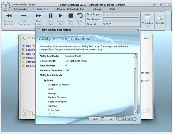
Task: Click the Standard Mode value text
Action: pyautogui.click(x=73, y=56)
